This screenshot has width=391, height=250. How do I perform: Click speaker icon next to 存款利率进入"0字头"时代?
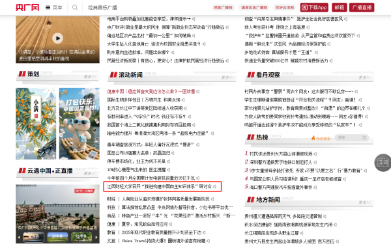coord(189,117)
